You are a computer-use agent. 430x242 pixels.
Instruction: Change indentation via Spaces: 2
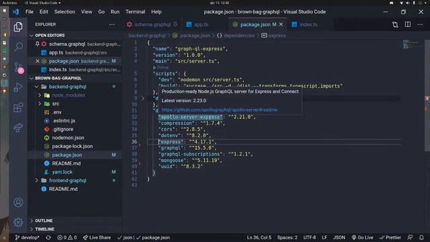tap(287, 237)
